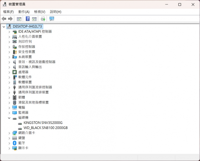Viewport: 200px width, 161px height.
Task: Select the 系統裝置 category label
Action: pyautogui.click(x=25, y=57)
